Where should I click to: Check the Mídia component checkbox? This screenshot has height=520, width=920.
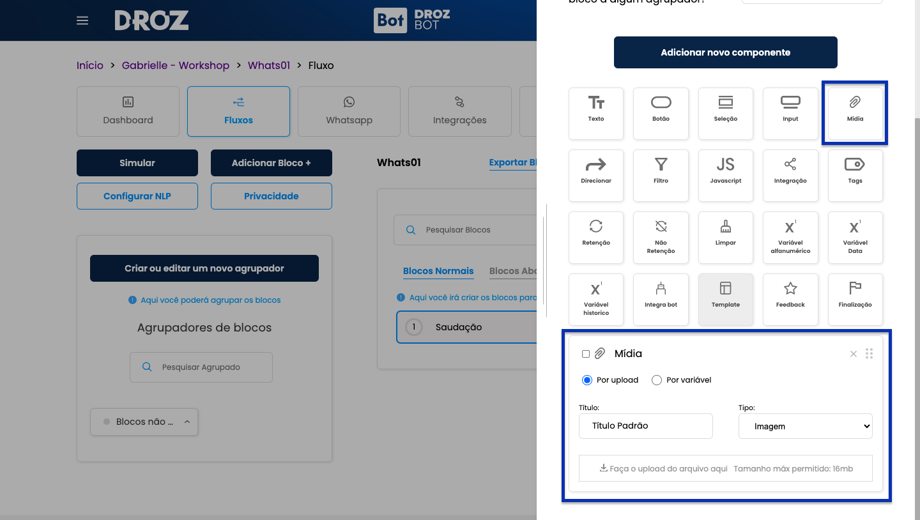pos(586,354)
